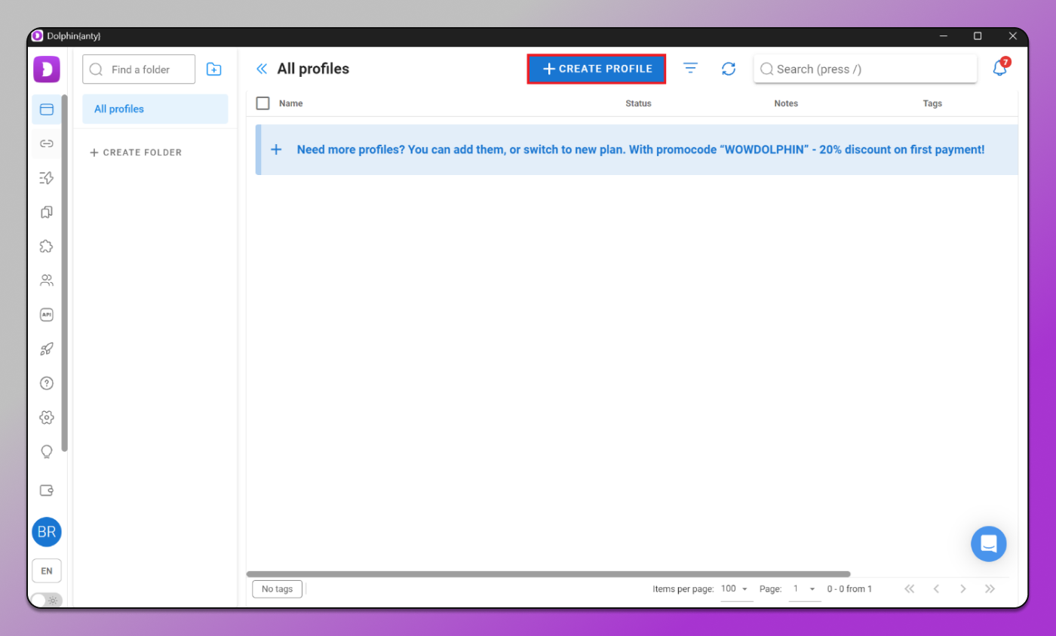This screenshot has width=1056, height=636.
Task: Click the Find a folder field
Action: 139,69
